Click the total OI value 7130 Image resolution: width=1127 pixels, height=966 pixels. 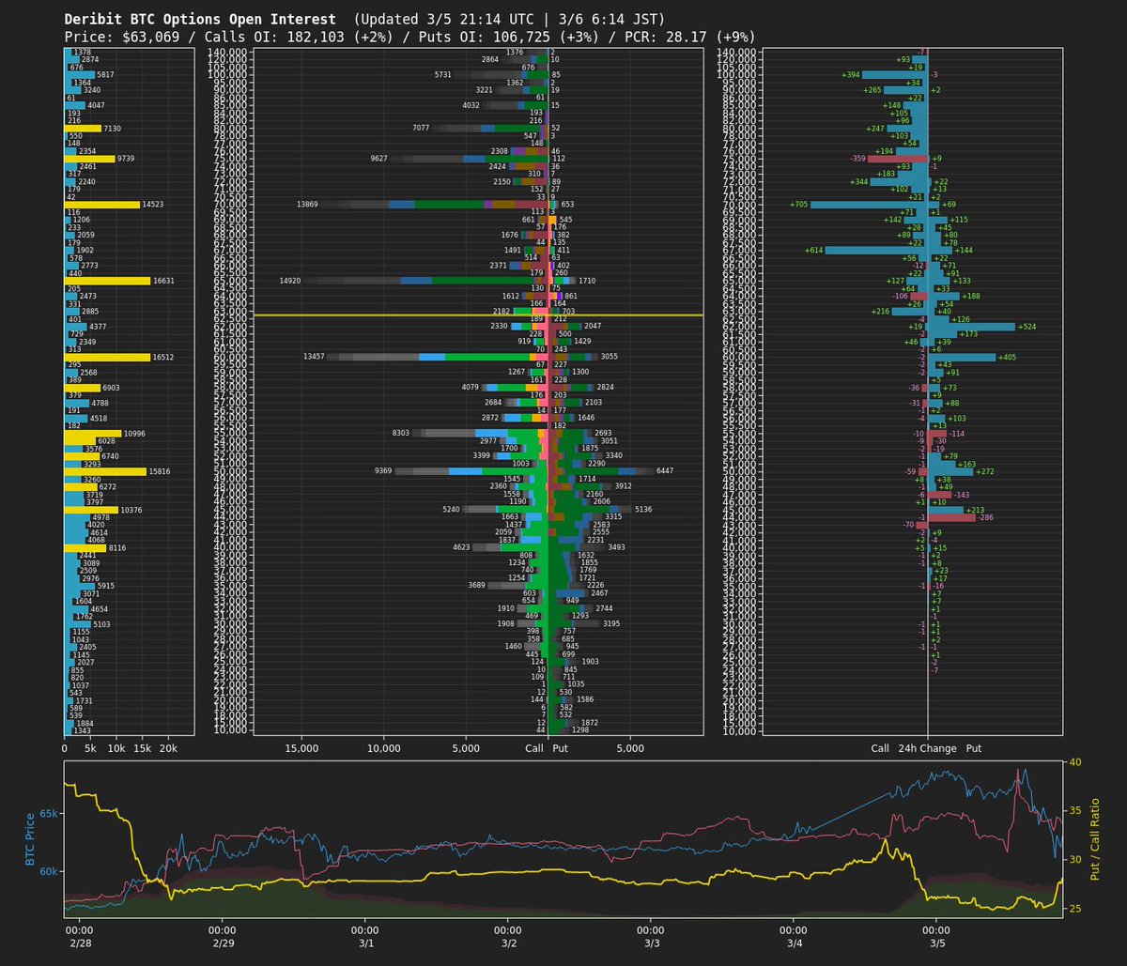(x=113, y=128)
